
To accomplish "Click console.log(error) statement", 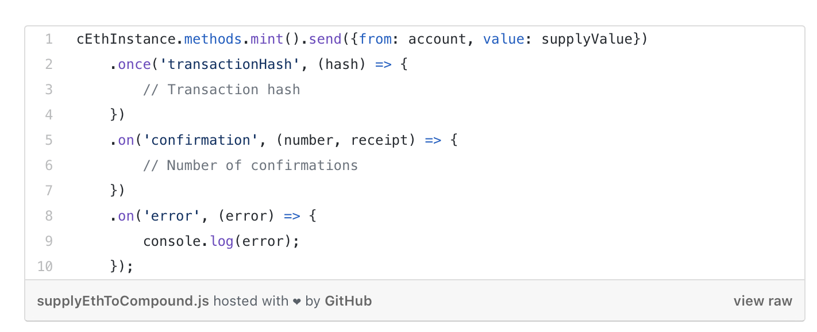I will (x=222, y=241).
